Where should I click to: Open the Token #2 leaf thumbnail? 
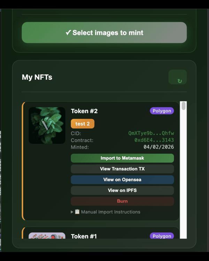point(47,125)
